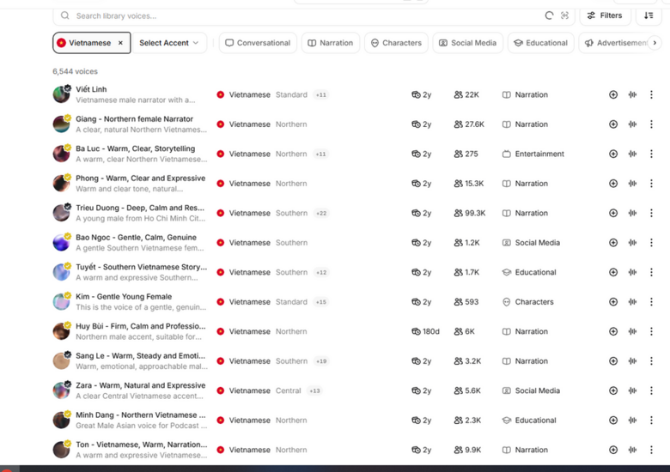Screen dimensions: 670x472
Task: Open Huy Bùi - Firm, Calm voice
Action: click(x=141, y=326)
